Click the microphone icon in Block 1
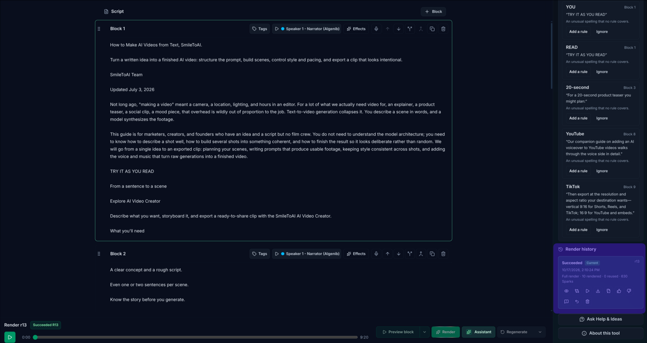The height and width of the screenshot is (343, 647). pos(376,29)
